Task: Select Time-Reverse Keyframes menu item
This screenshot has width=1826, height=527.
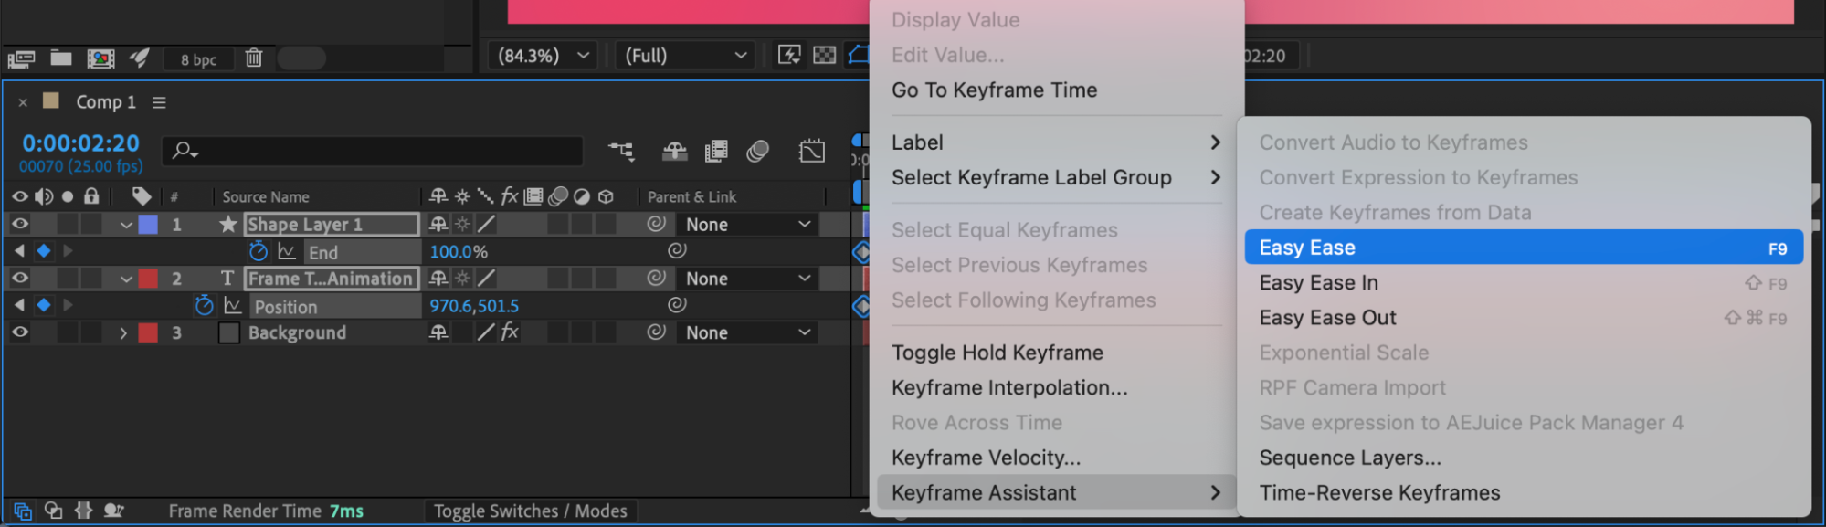Action: pyautogui.click(x=1379, y=493)
